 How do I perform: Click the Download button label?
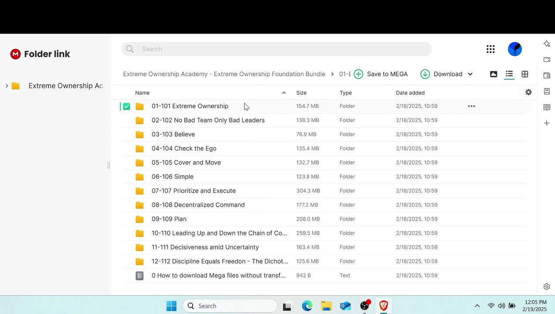click(448, 74)
